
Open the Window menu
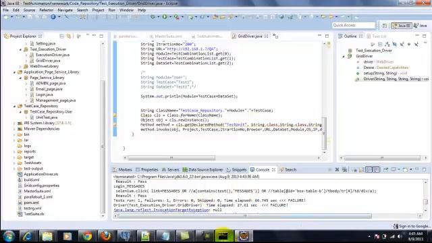pyautogui.click(x=126, y=10)
